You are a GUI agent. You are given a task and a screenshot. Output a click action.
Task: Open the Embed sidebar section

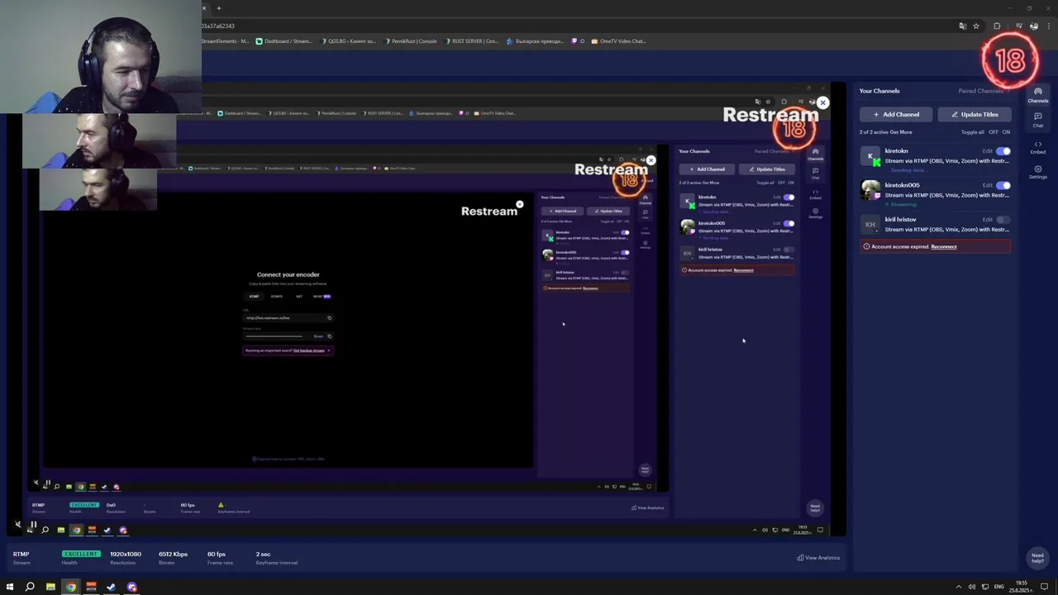[1038, 147]
